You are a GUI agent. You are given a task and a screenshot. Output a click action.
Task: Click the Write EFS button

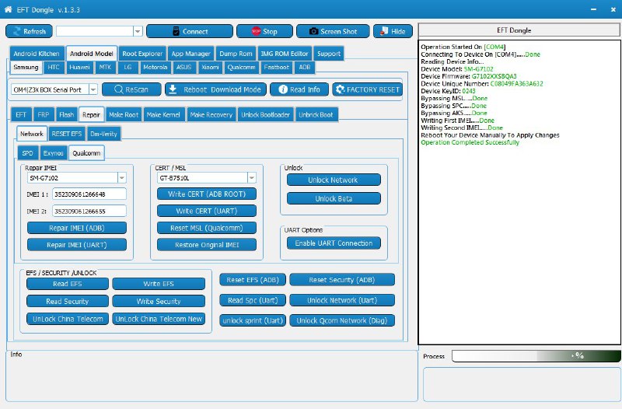pos(159,284)
